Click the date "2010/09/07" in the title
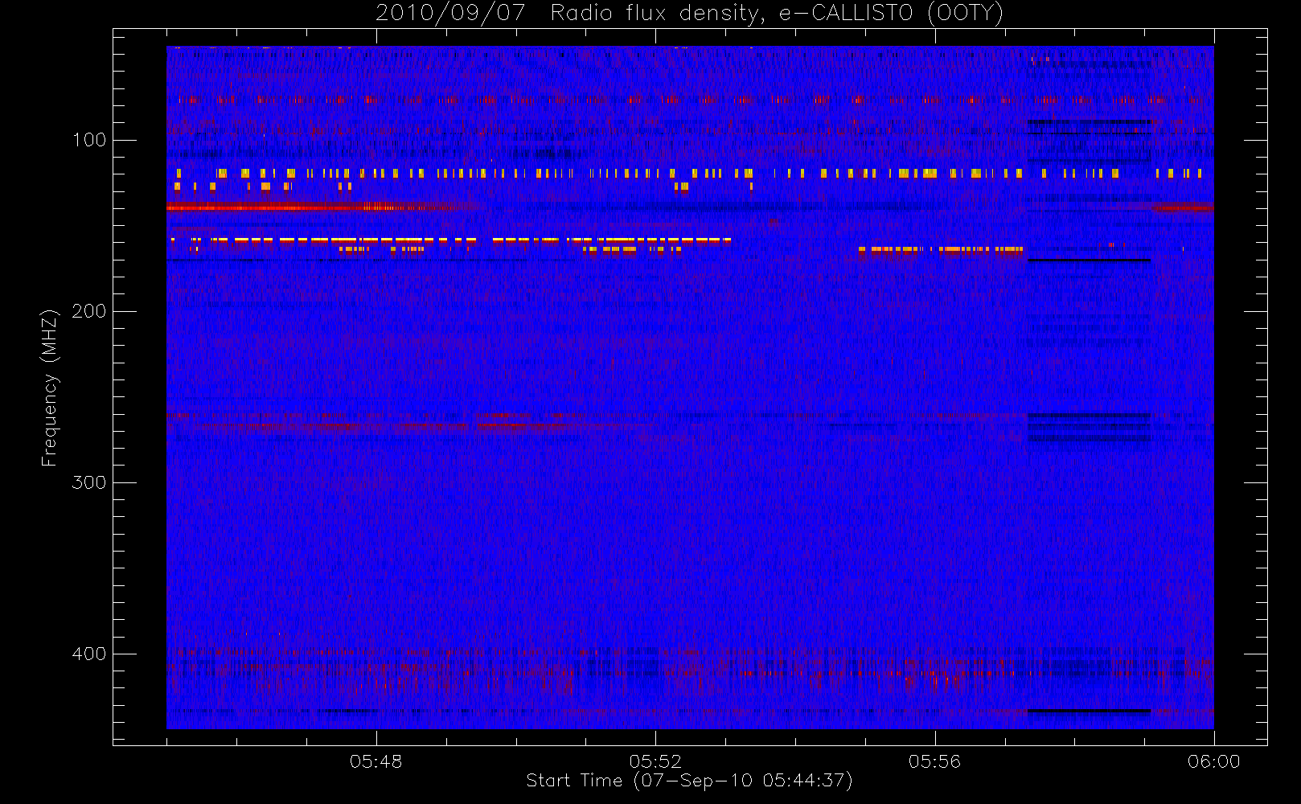Screen dimensions: 1301x804 (x=450, y=13)
